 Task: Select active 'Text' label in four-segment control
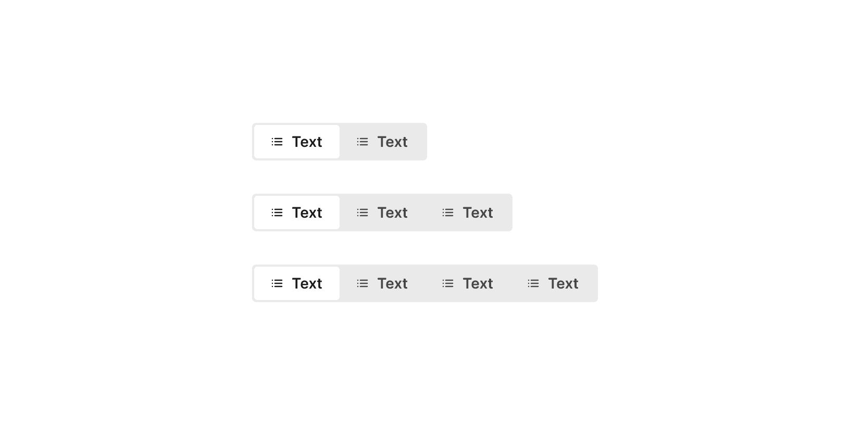[x=307, y=283]
